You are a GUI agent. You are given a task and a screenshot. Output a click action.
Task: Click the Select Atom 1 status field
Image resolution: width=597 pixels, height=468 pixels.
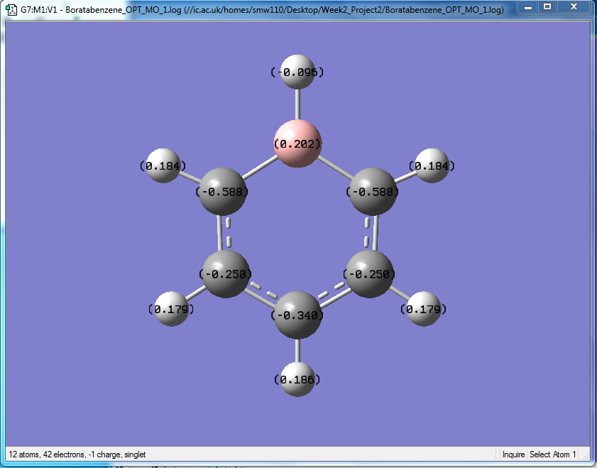point(552,455)
